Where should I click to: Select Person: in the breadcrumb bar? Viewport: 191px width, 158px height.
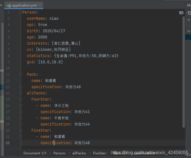point(59,153)
